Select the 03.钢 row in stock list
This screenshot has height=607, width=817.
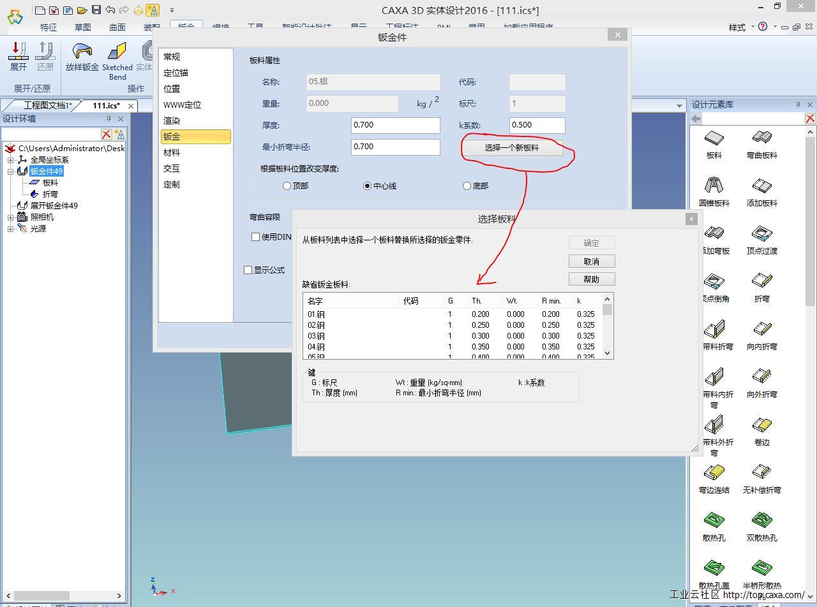tap(453, 336)
